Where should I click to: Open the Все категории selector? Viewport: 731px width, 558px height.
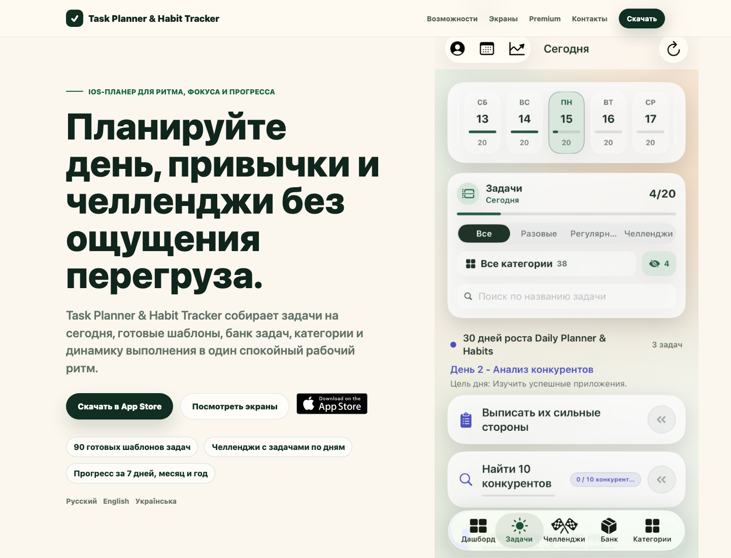coord(547,264)
